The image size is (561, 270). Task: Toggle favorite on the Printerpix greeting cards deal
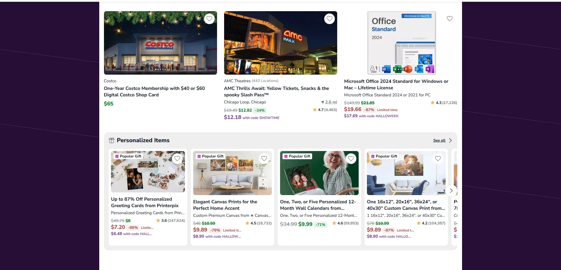point(177,158)
